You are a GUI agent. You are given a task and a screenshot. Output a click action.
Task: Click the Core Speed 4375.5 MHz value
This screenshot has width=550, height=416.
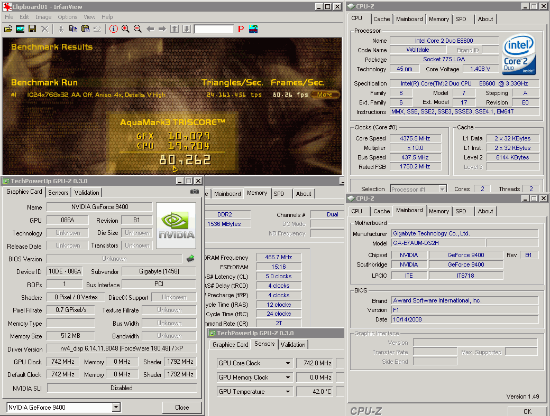(415, 138)
